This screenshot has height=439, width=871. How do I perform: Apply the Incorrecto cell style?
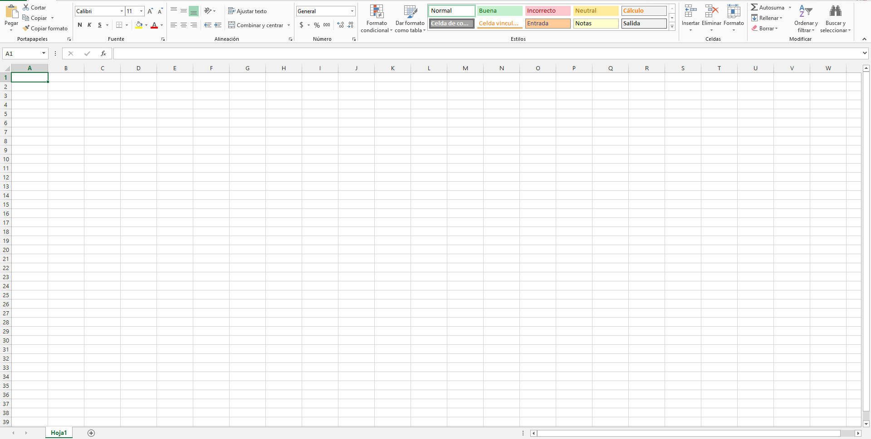548,10
